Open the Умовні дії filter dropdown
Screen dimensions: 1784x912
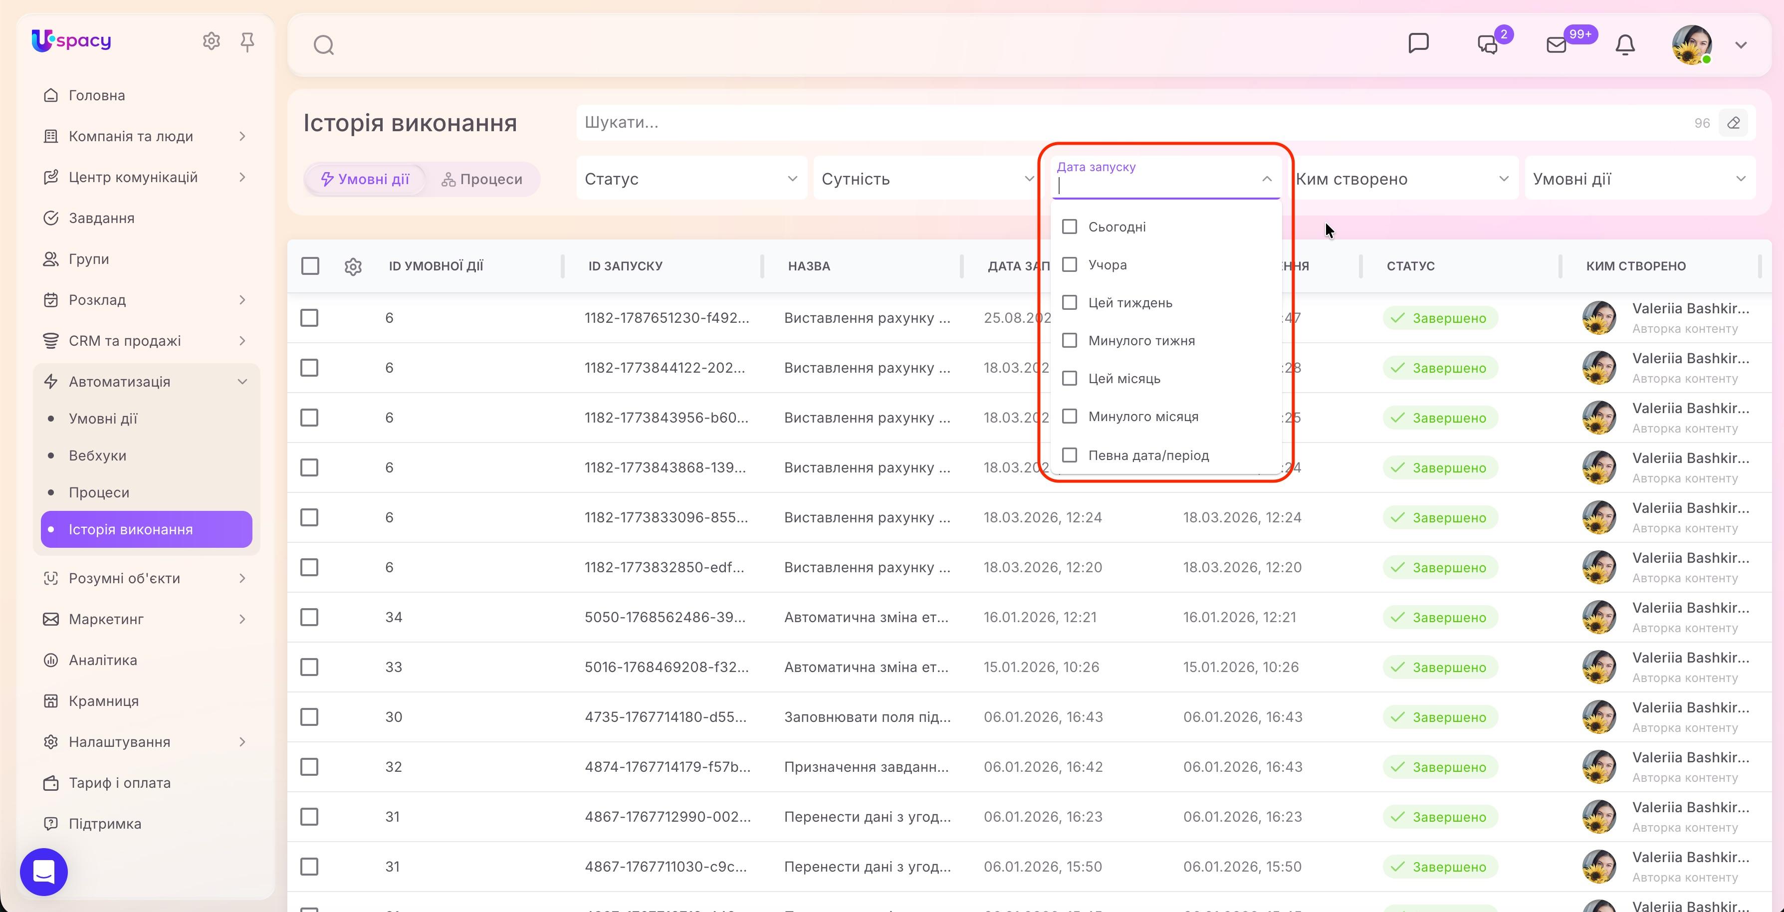tap(1640, 179)
